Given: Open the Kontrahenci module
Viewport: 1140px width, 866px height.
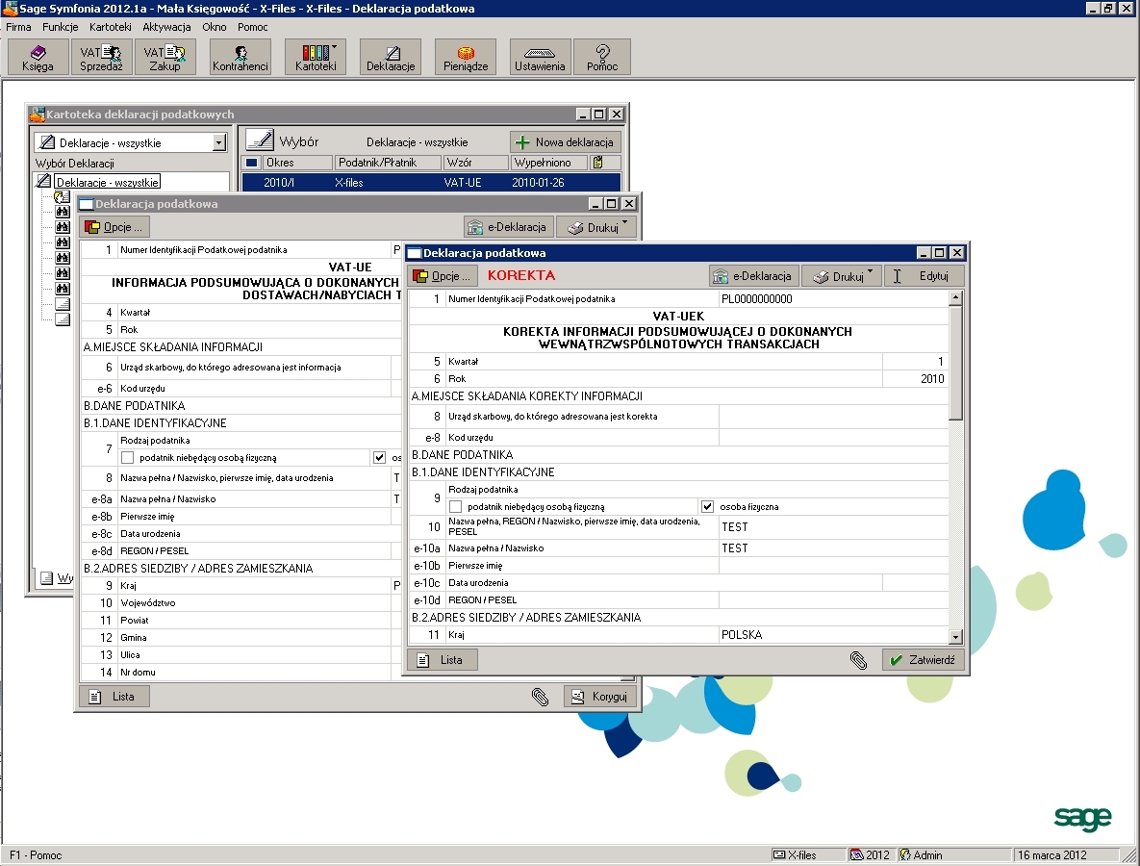Looking at the screenshot, I should 240,57.
